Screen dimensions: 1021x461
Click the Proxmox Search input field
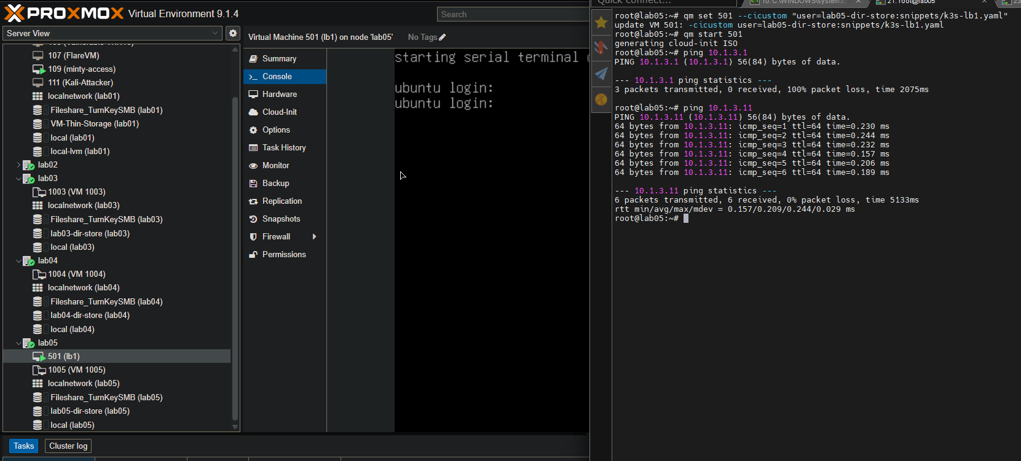click(x=513, y=14)
